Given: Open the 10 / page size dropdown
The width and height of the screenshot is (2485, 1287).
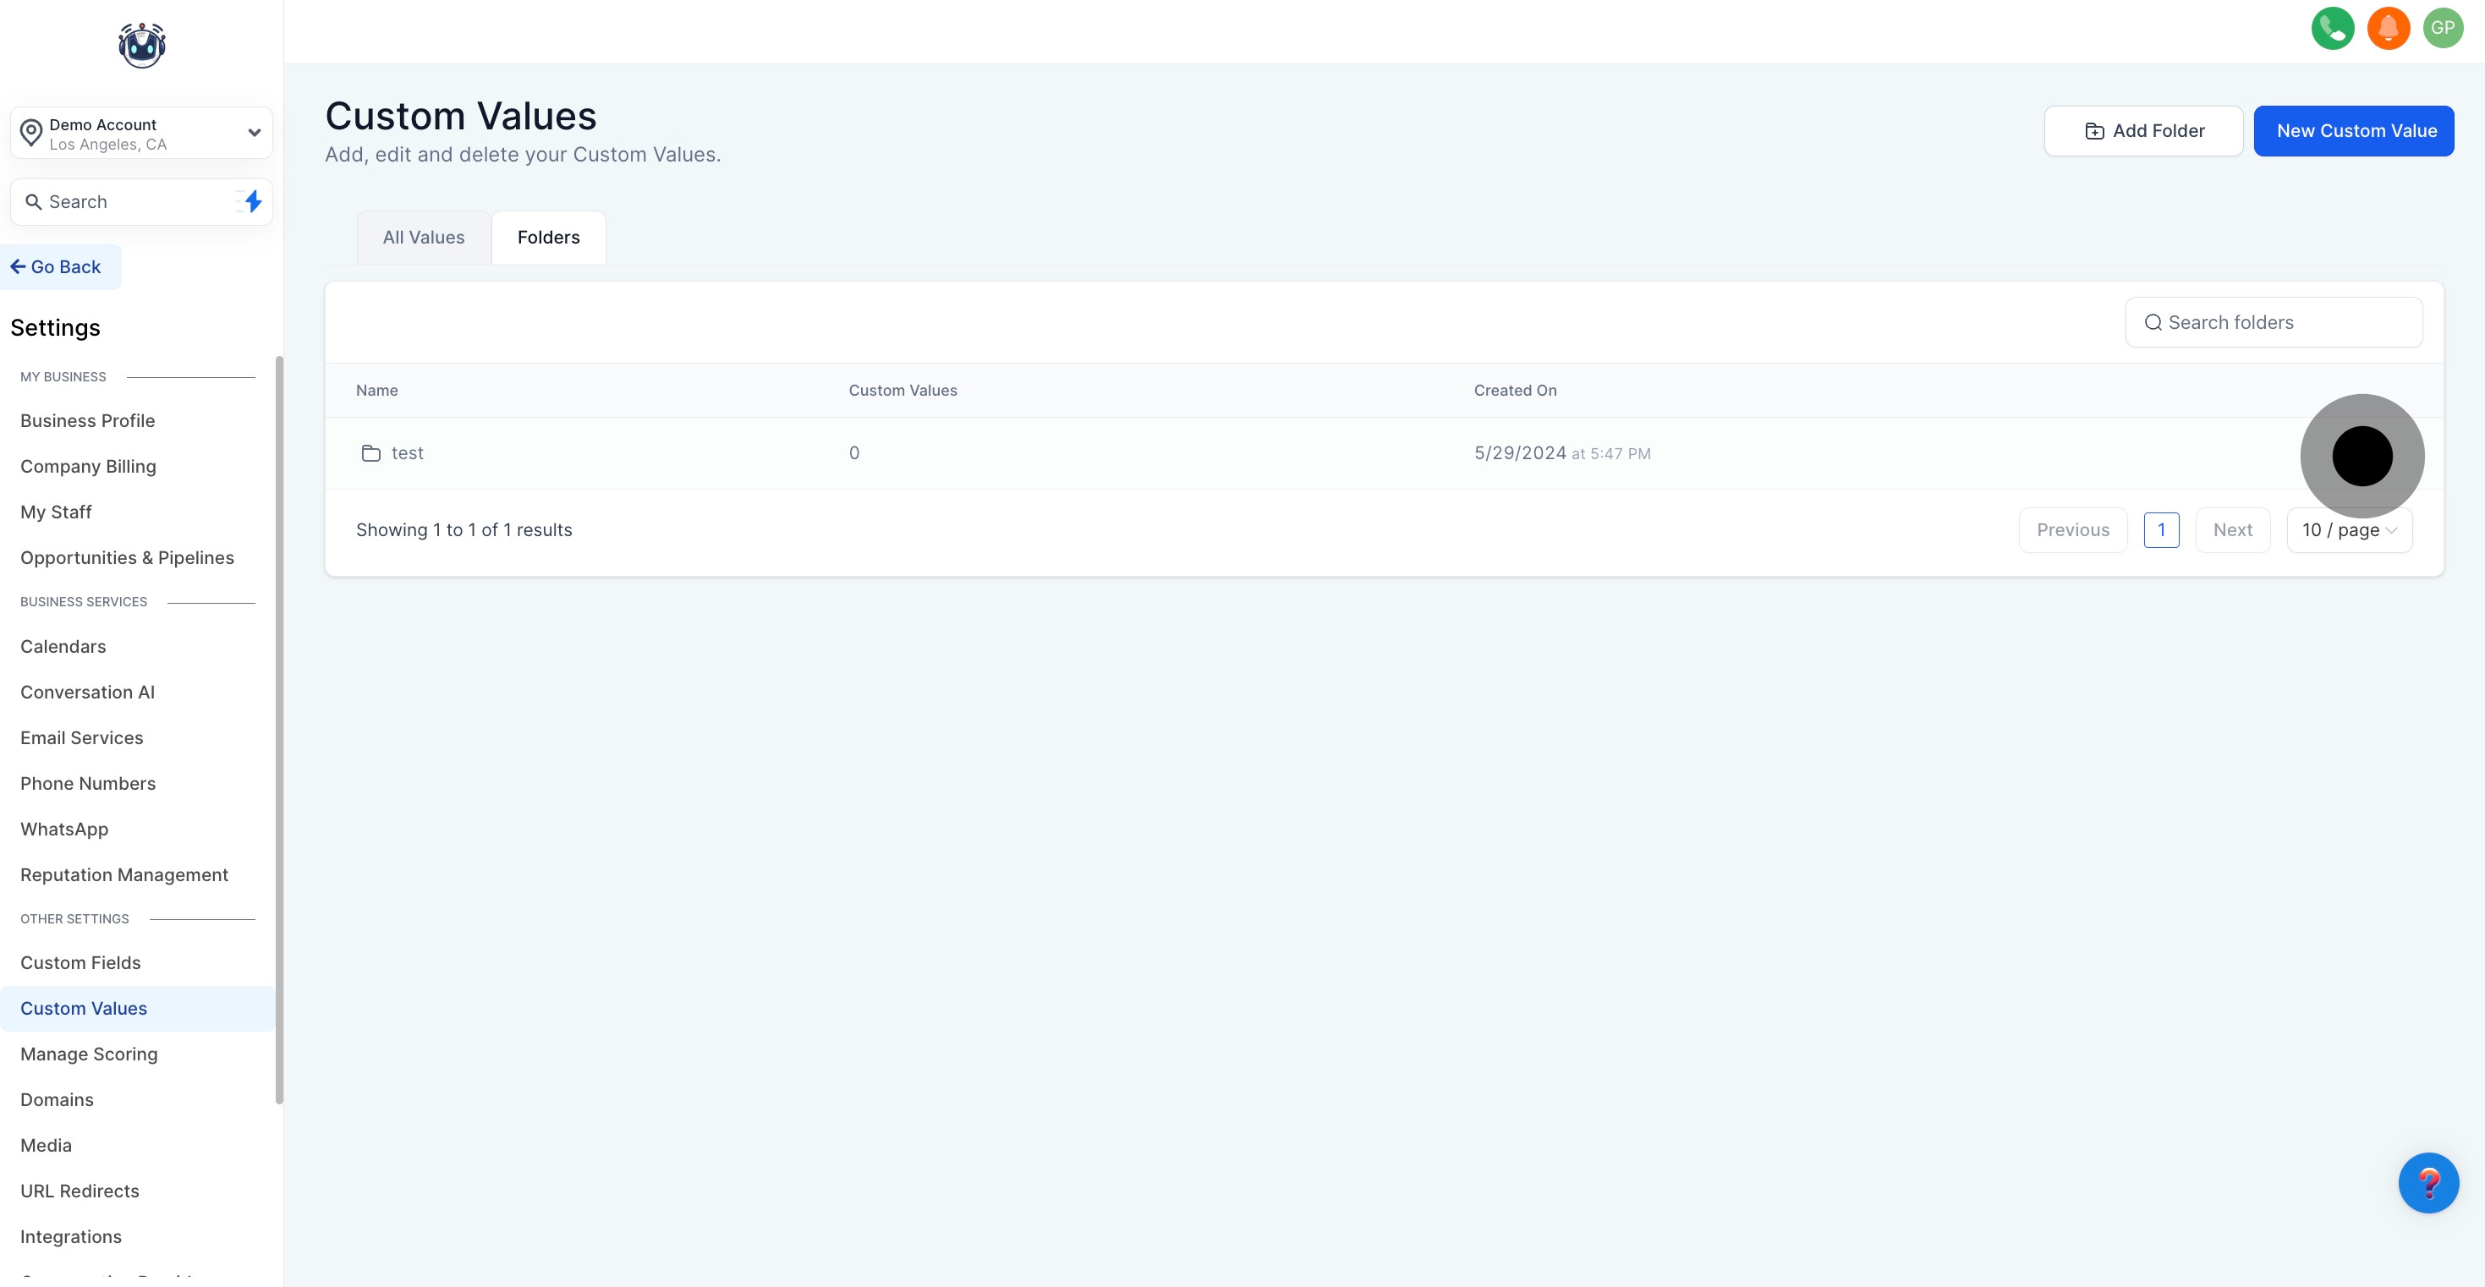Looking at the screenshot, I should 2348,531.
